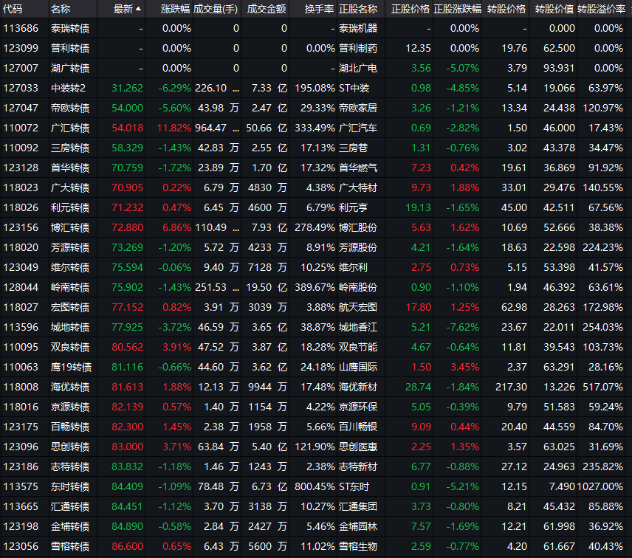This screenshot has width=632, height=558.
Task: Click bond code 118023
Action: pyautogui.click(x=21, y=187)
